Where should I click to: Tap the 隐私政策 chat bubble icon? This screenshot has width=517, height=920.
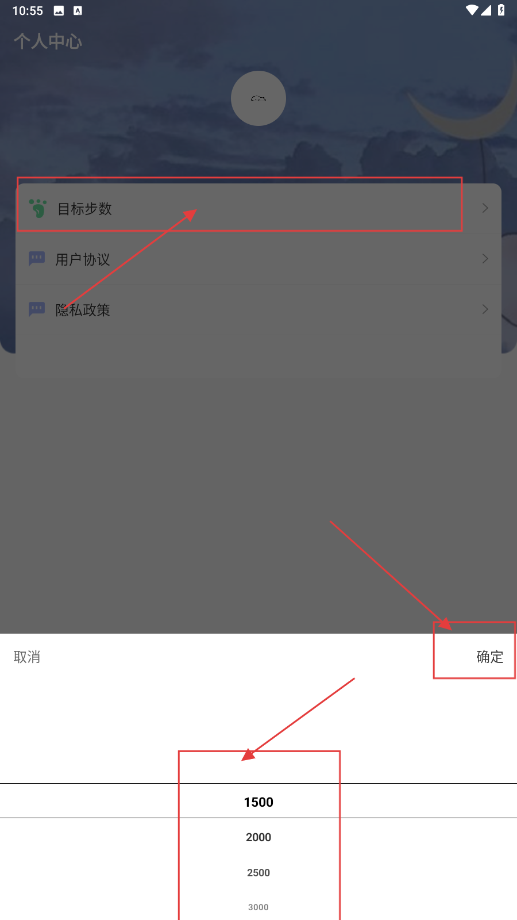click(x=37, y=309)
